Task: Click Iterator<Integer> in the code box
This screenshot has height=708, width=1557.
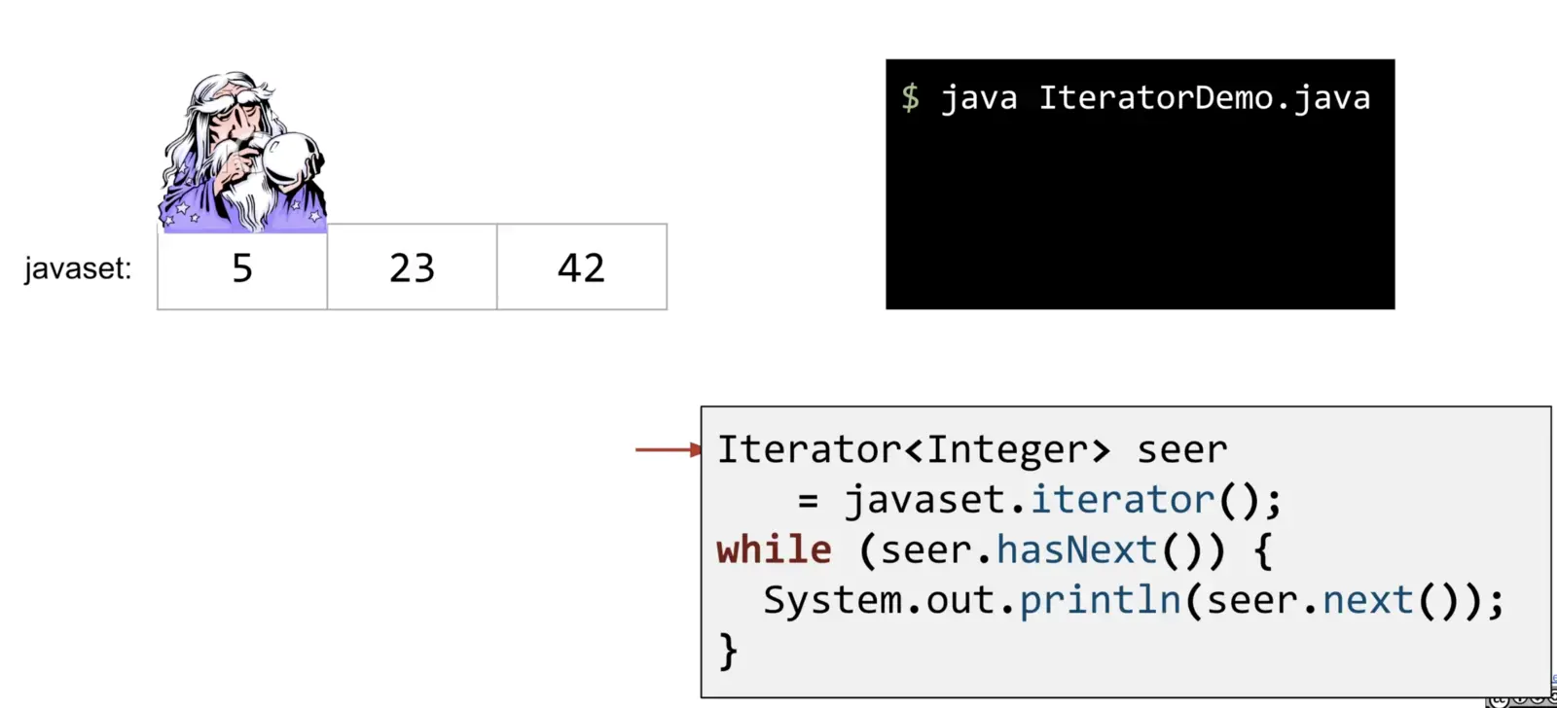Action: point(914,449)
